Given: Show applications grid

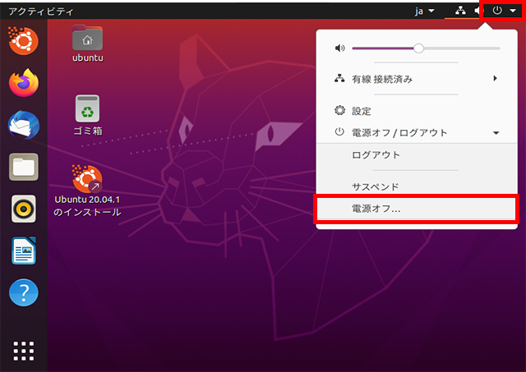Looking at the screenshot, I should (24, 351).
